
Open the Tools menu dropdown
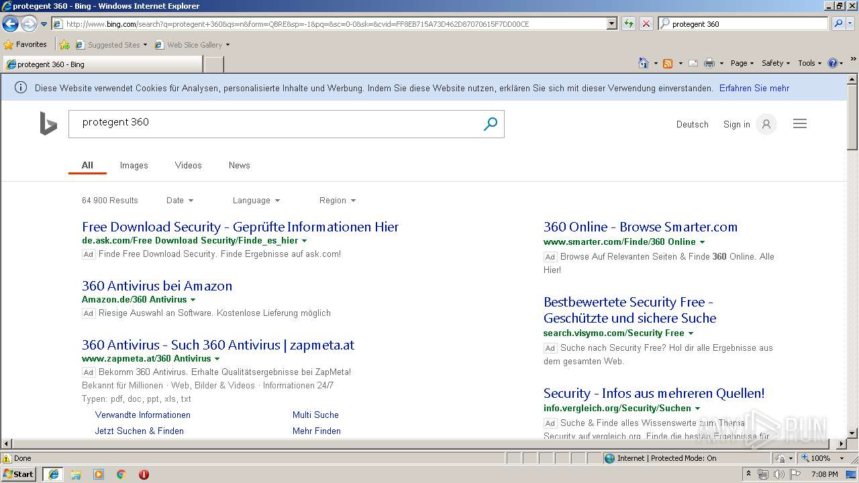pos(810,63)
